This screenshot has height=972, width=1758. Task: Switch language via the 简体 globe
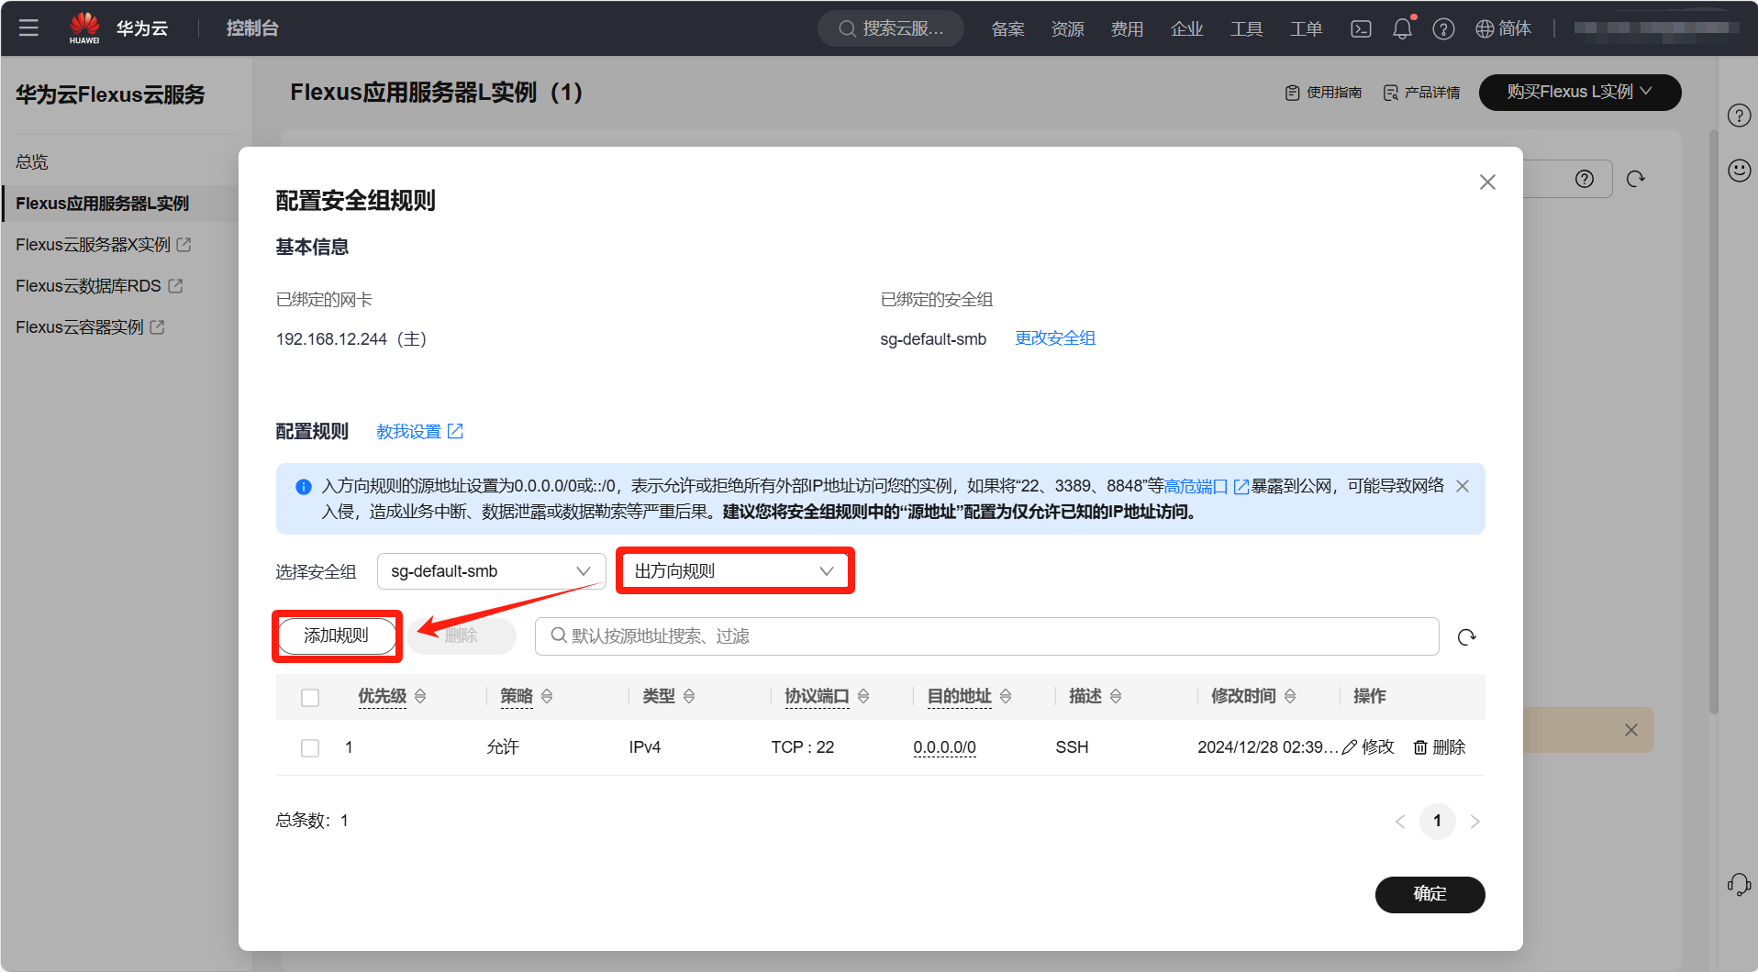pos(1503,28)
